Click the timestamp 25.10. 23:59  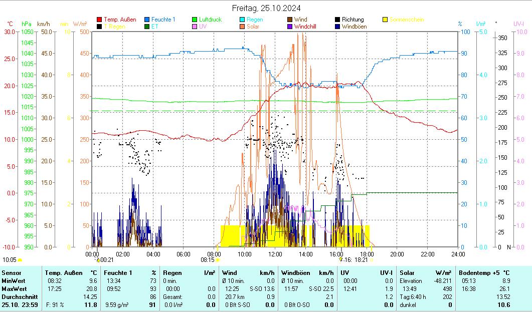20,305
